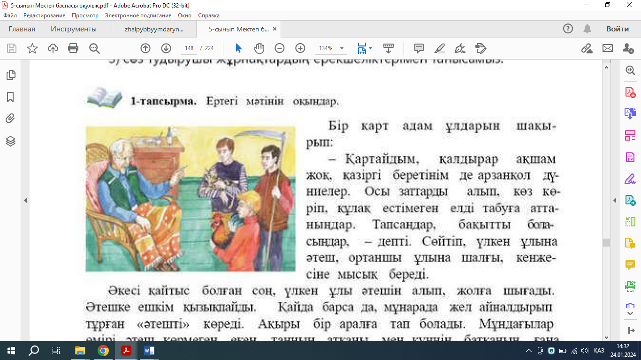The height and width of the screenshot is (360, 641).
Task: Click the green pages tool icon in right pane
Action: 630,222
